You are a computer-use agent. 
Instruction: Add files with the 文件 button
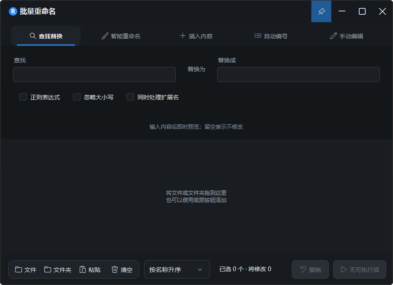click(26, 269)
